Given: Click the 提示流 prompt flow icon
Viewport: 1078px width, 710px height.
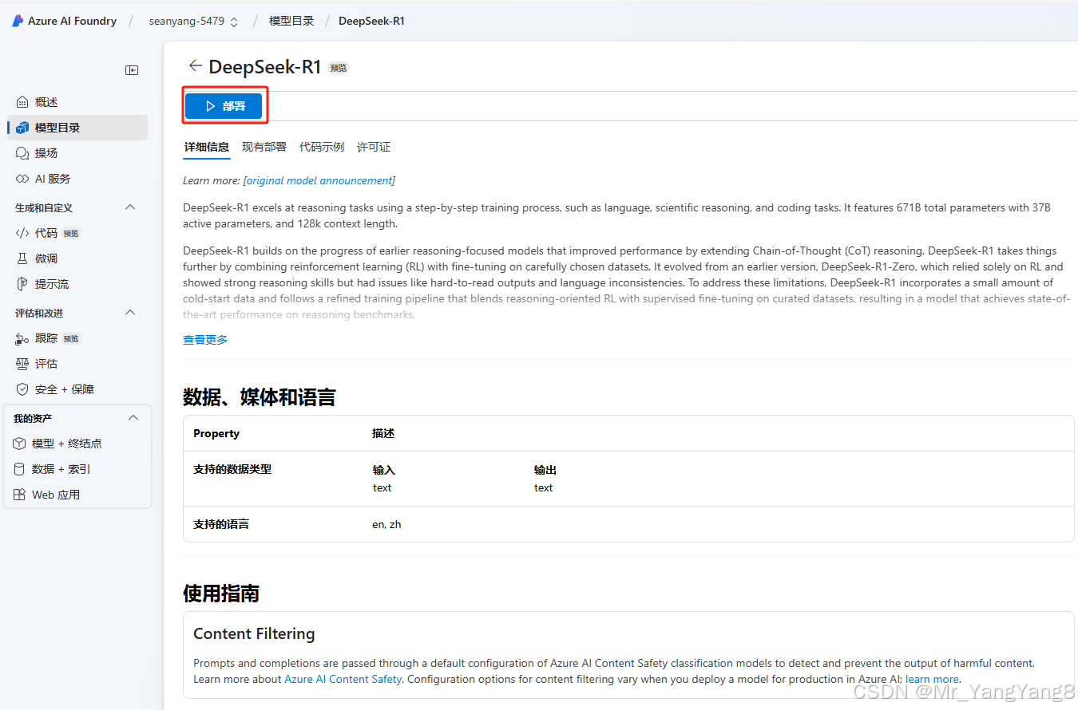Looking at the screenshot, I should click(22, 284).
